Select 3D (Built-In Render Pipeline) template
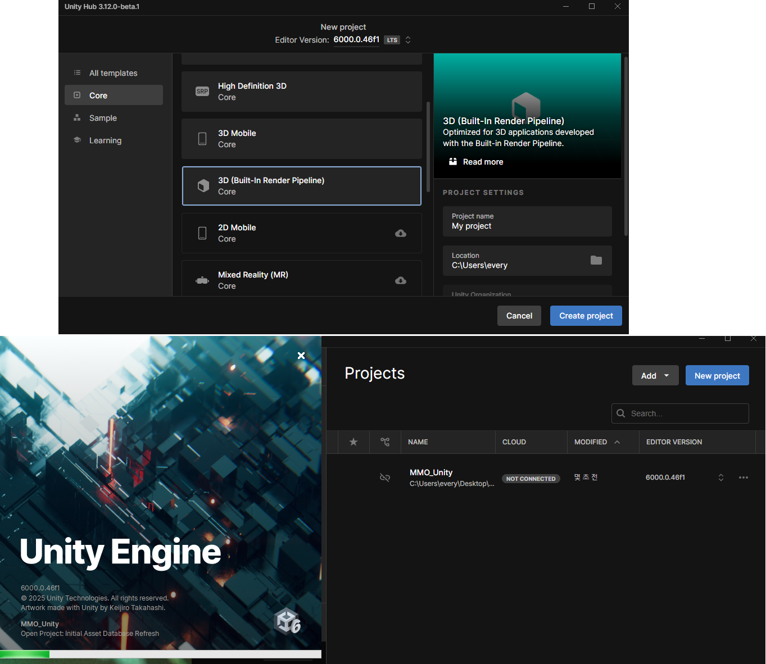 pyautogui.click(x=301, y=186)
